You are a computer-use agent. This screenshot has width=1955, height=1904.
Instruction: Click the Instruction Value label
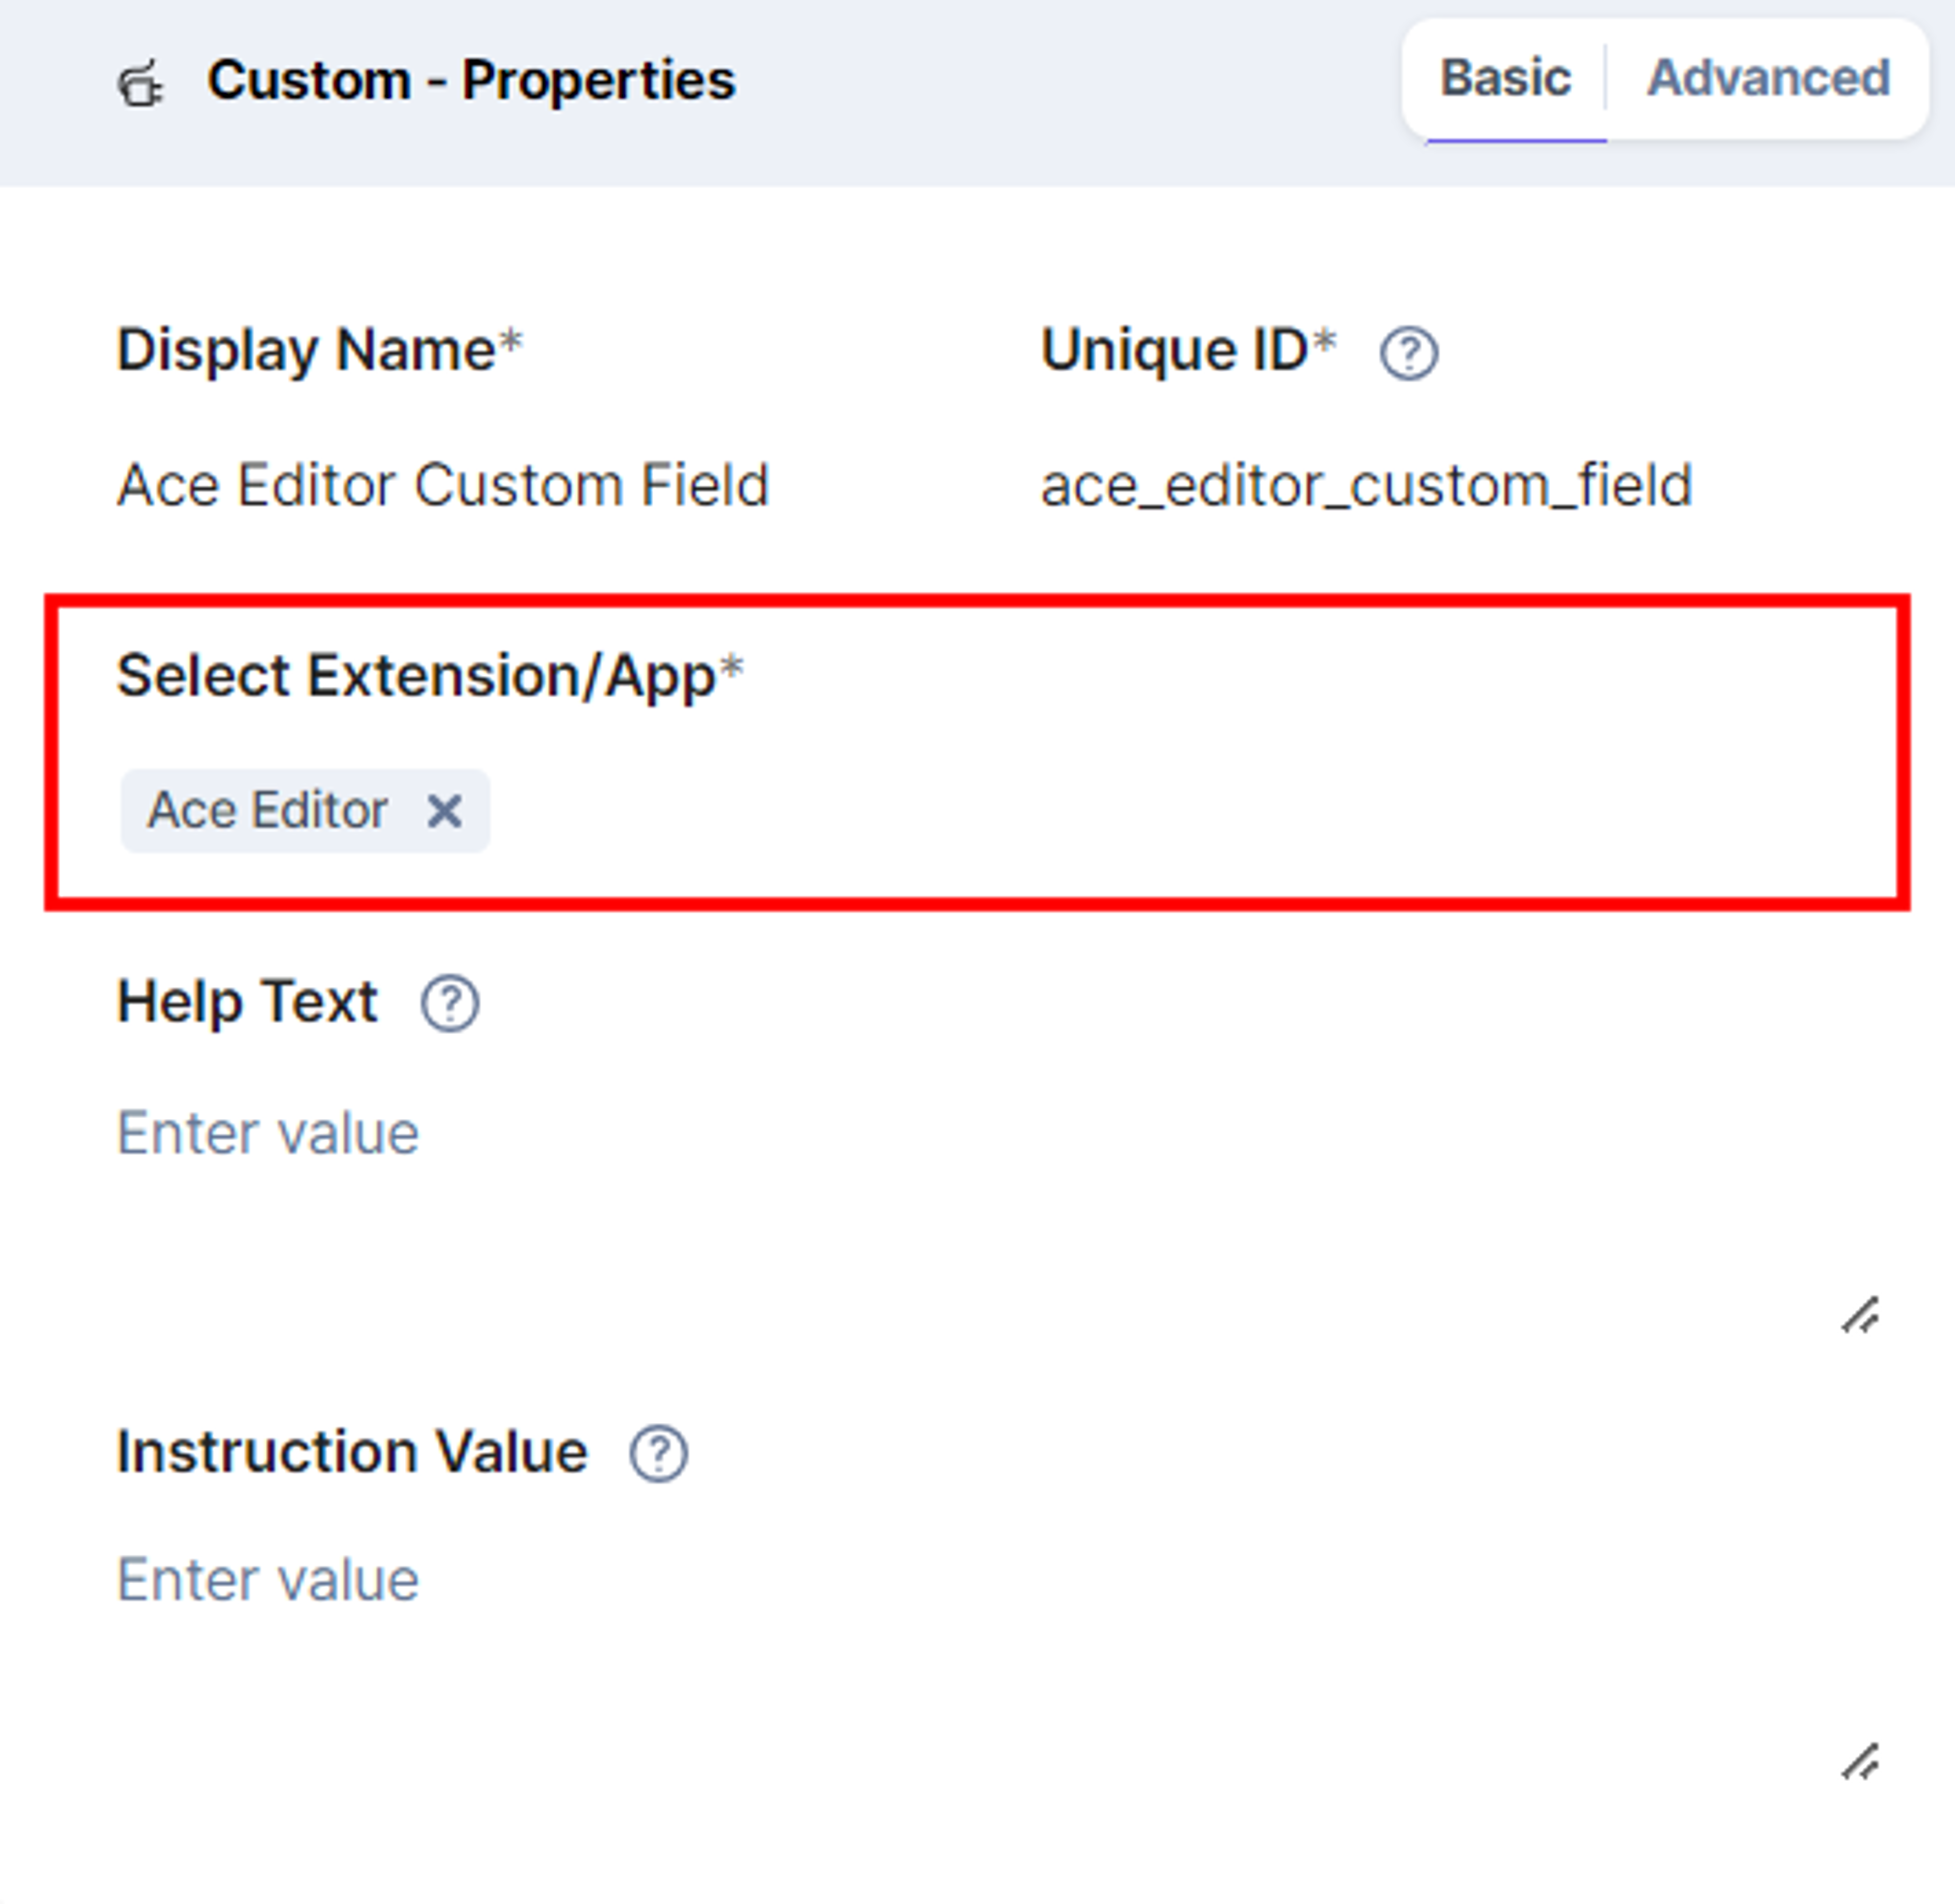click(x=352, y=1451)
